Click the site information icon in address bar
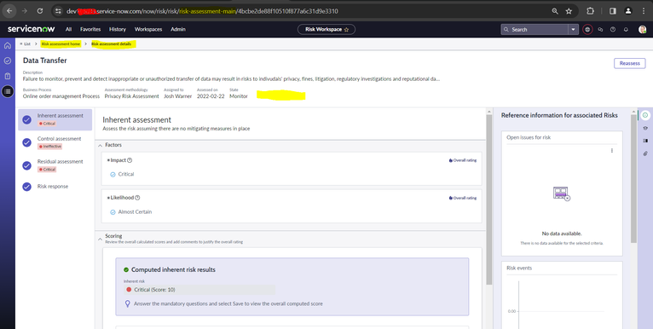This screenshot has width=653, height=329. click(x=58, y=11)
